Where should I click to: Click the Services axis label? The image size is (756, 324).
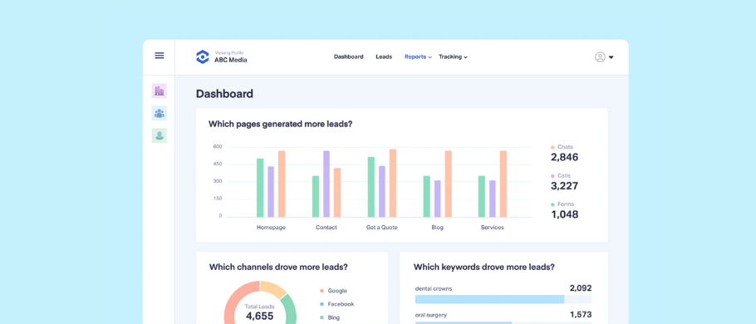point(493,228)
